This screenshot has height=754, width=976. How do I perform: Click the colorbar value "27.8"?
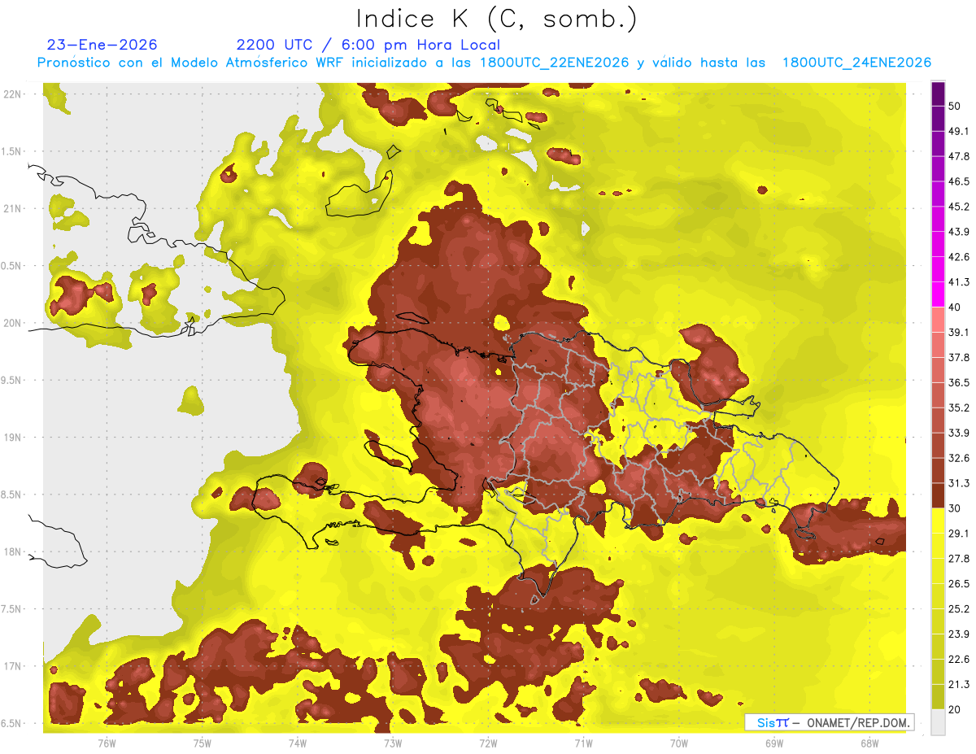point(959,558)
